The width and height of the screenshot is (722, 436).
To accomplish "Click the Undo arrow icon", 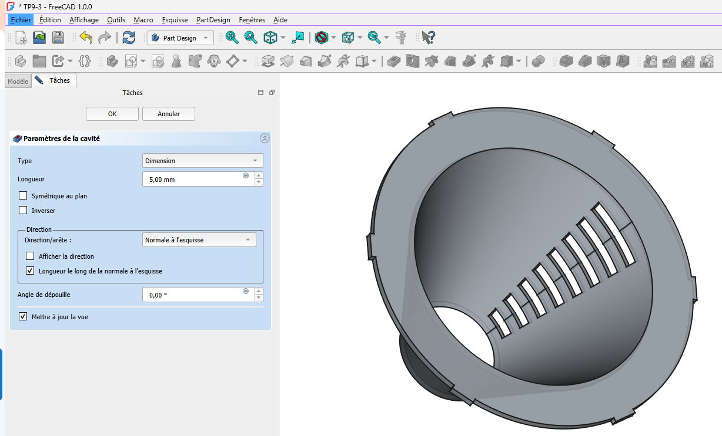I will [x=86, y=38].
